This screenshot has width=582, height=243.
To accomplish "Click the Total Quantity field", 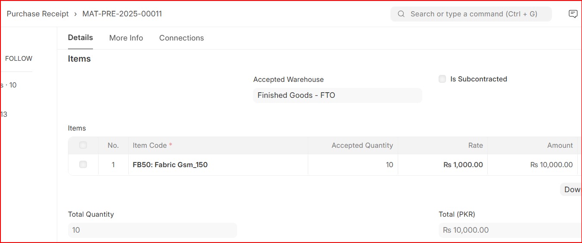I will [x=152, y=230].
